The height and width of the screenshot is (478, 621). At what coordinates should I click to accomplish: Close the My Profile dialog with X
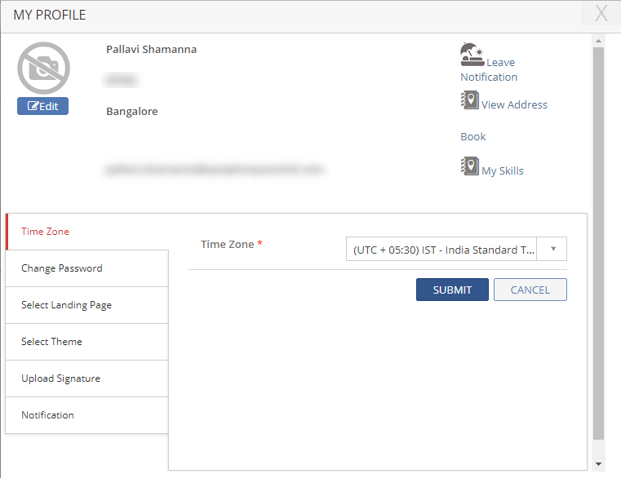click(x=601, y=14)
